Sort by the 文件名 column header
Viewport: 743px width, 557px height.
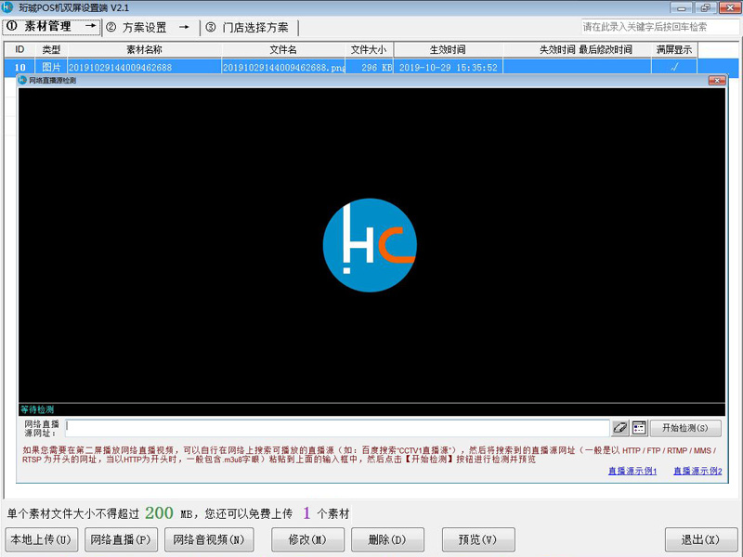[283, 50]
